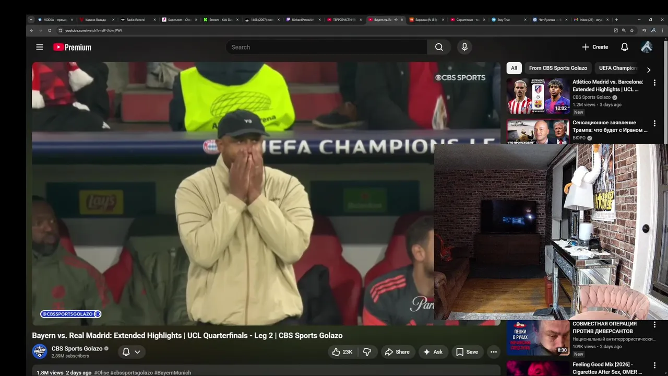Save the video to playlist
The width and height of the screenshot is (668, 376).
[467, 352]
